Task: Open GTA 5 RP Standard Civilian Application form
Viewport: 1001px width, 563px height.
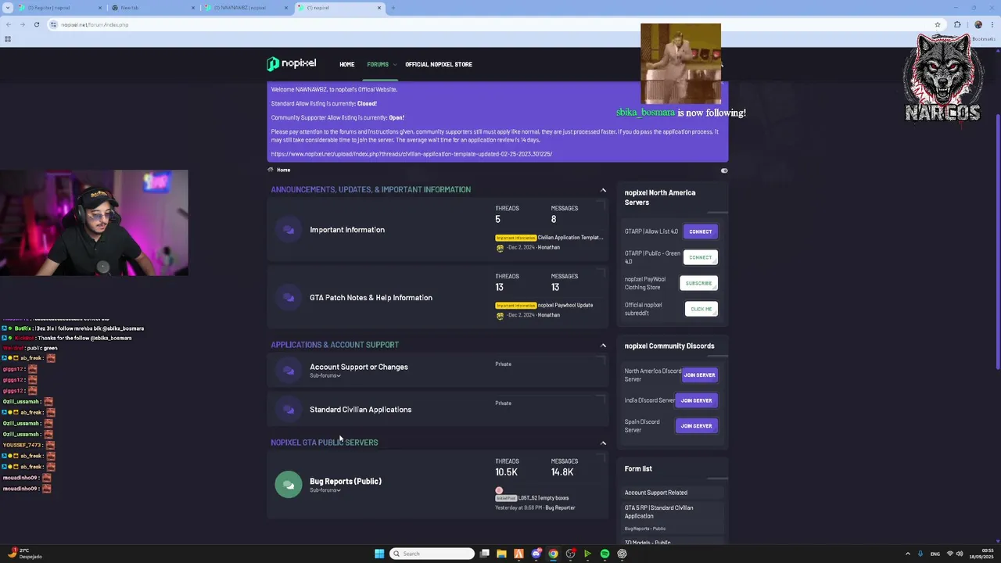Action: click(x=658, y=511)
